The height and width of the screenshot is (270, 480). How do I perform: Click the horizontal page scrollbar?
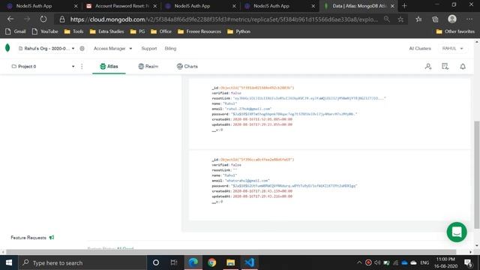point(231,252)
